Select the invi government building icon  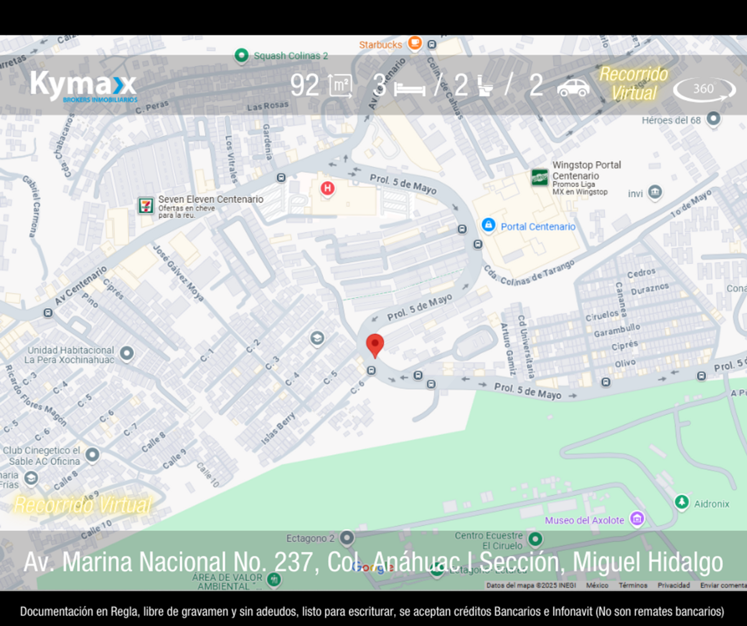point(654,193)
